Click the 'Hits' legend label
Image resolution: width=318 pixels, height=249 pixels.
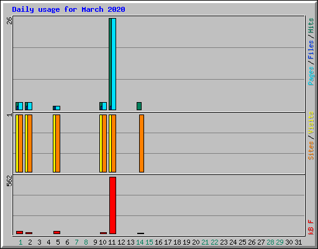pyautogui.click(x=311, y=26)
